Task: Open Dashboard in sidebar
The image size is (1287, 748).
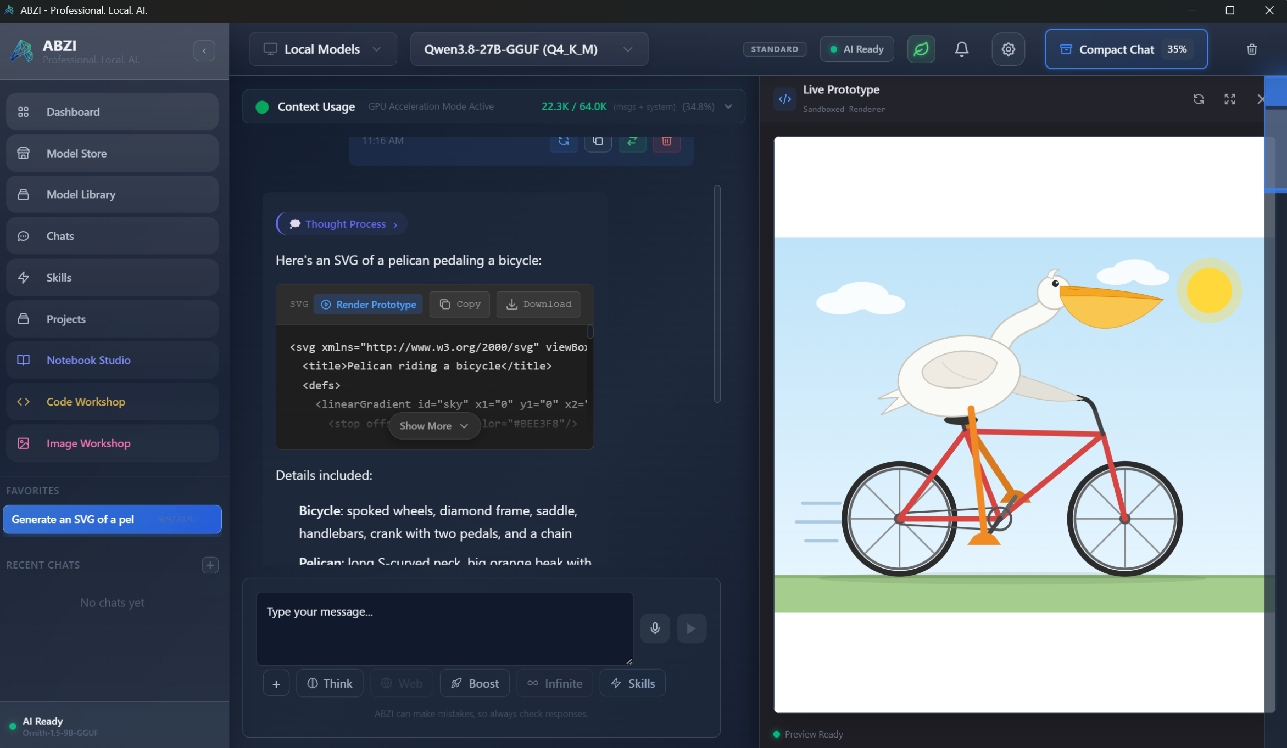Action: coord(112,111)
